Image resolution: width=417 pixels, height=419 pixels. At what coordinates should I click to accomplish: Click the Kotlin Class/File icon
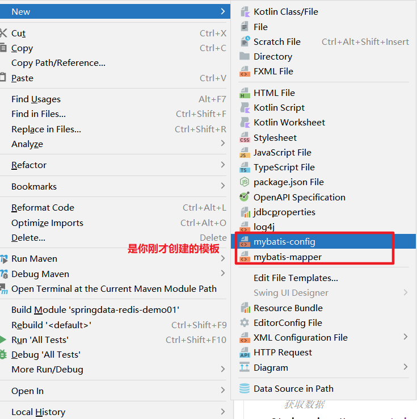pos(245,12)
